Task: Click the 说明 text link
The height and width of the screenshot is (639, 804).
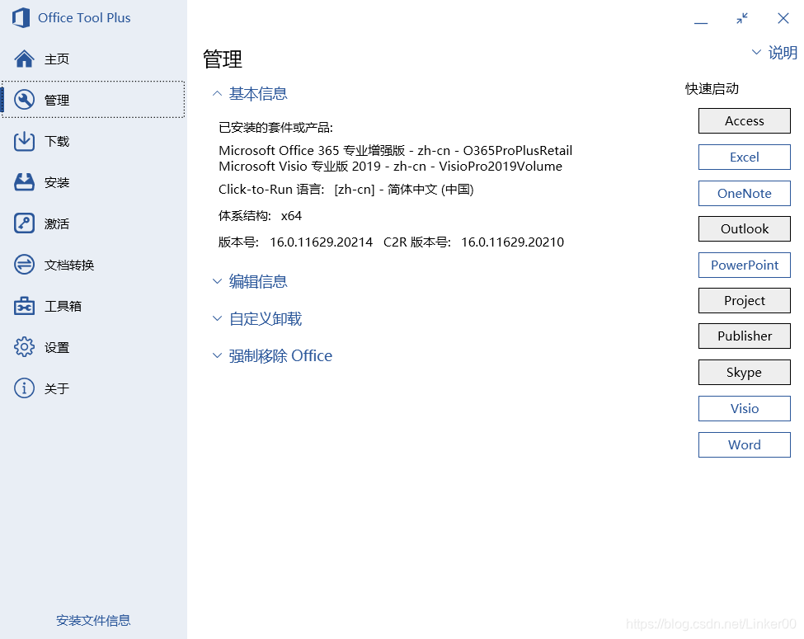Action: click(783, 52)
